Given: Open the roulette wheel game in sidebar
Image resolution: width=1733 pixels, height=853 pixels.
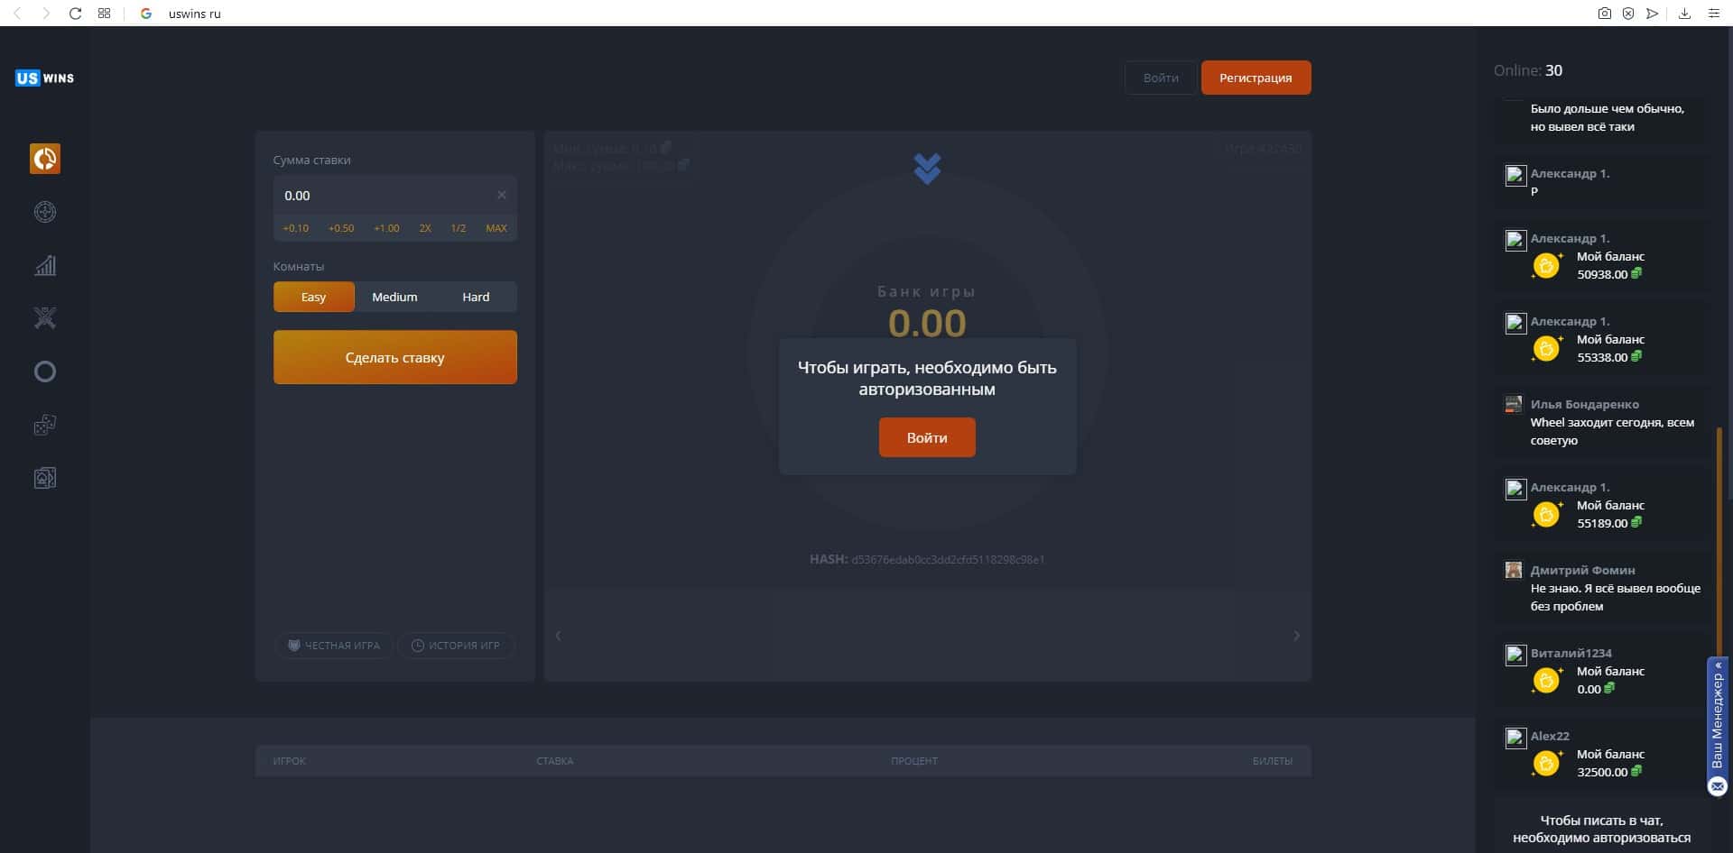Looking at the screenshot, I should point(45,212).
